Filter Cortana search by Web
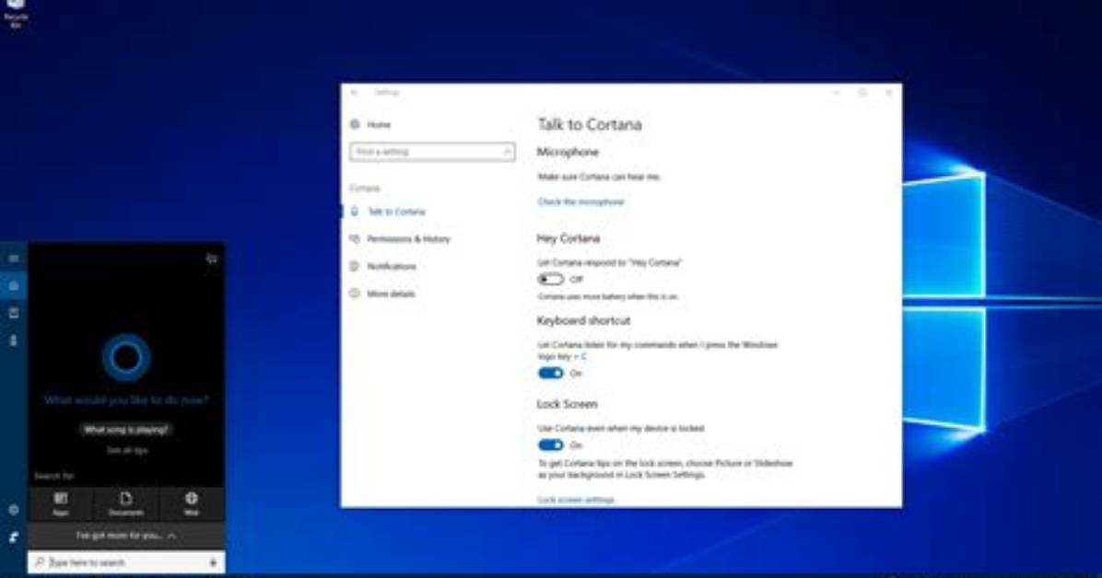Viewport: 1102px width, 578px height. 191,503
